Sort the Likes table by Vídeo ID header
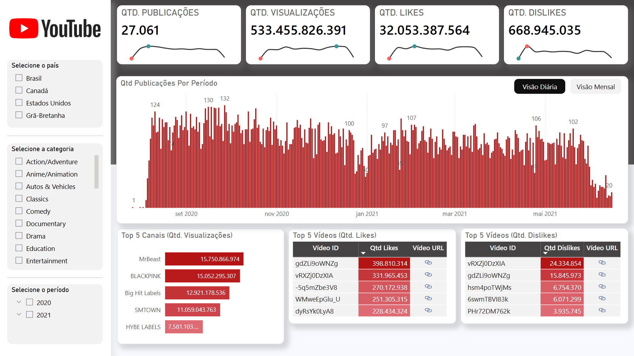The width and height of the screenshot is (634, 356). coord(325,248)
